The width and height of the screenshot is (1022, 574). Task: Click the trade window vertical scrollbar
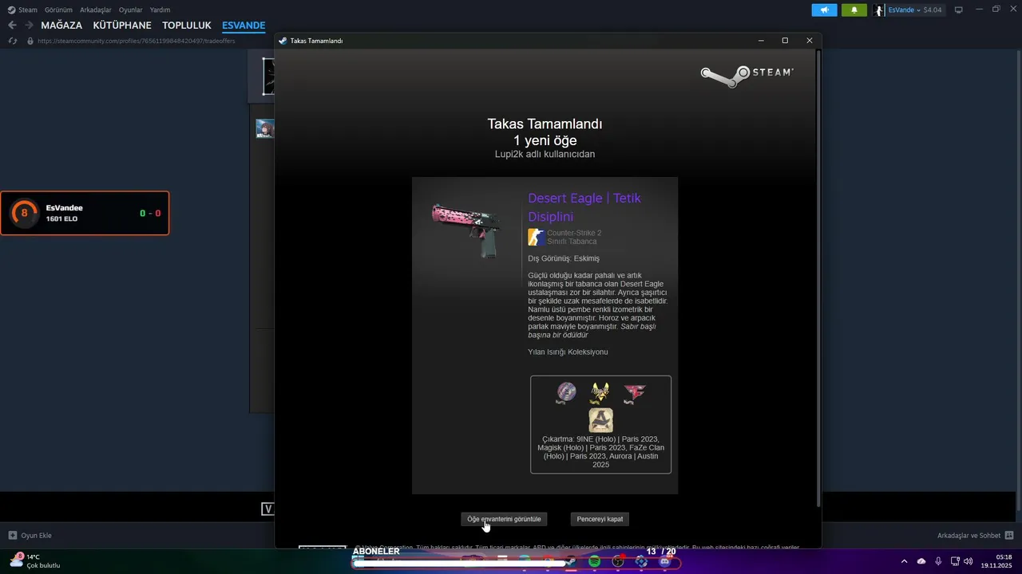tap(818, 277)
